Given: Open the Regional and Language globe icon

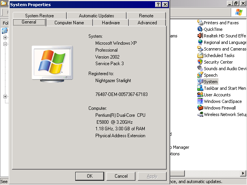Looking at the screenshot, I should coord(200,42).
